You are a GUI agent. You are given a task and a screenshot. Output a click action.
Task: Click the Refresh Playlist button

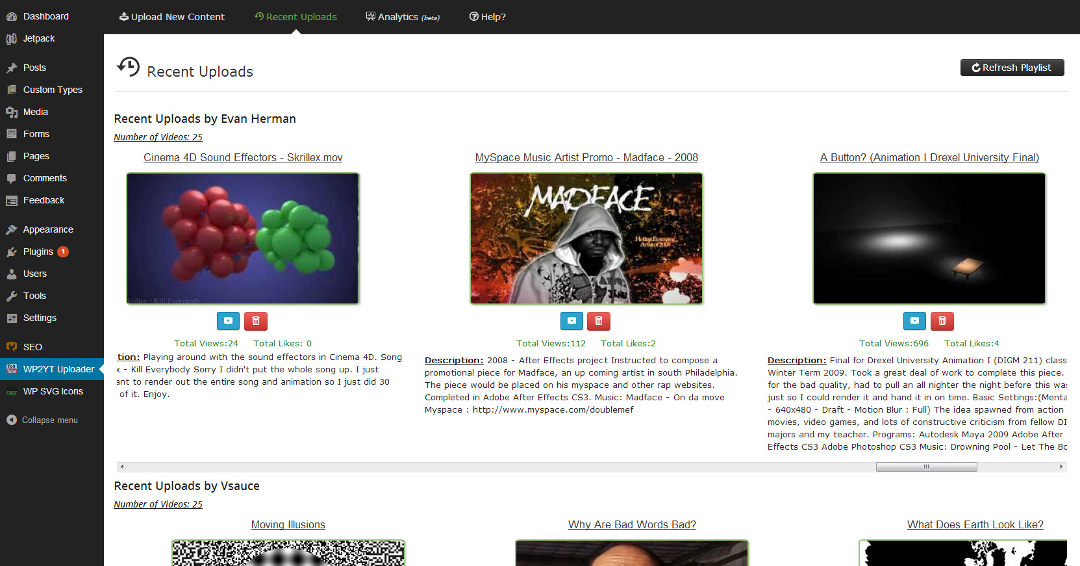tap(1012, 68)
